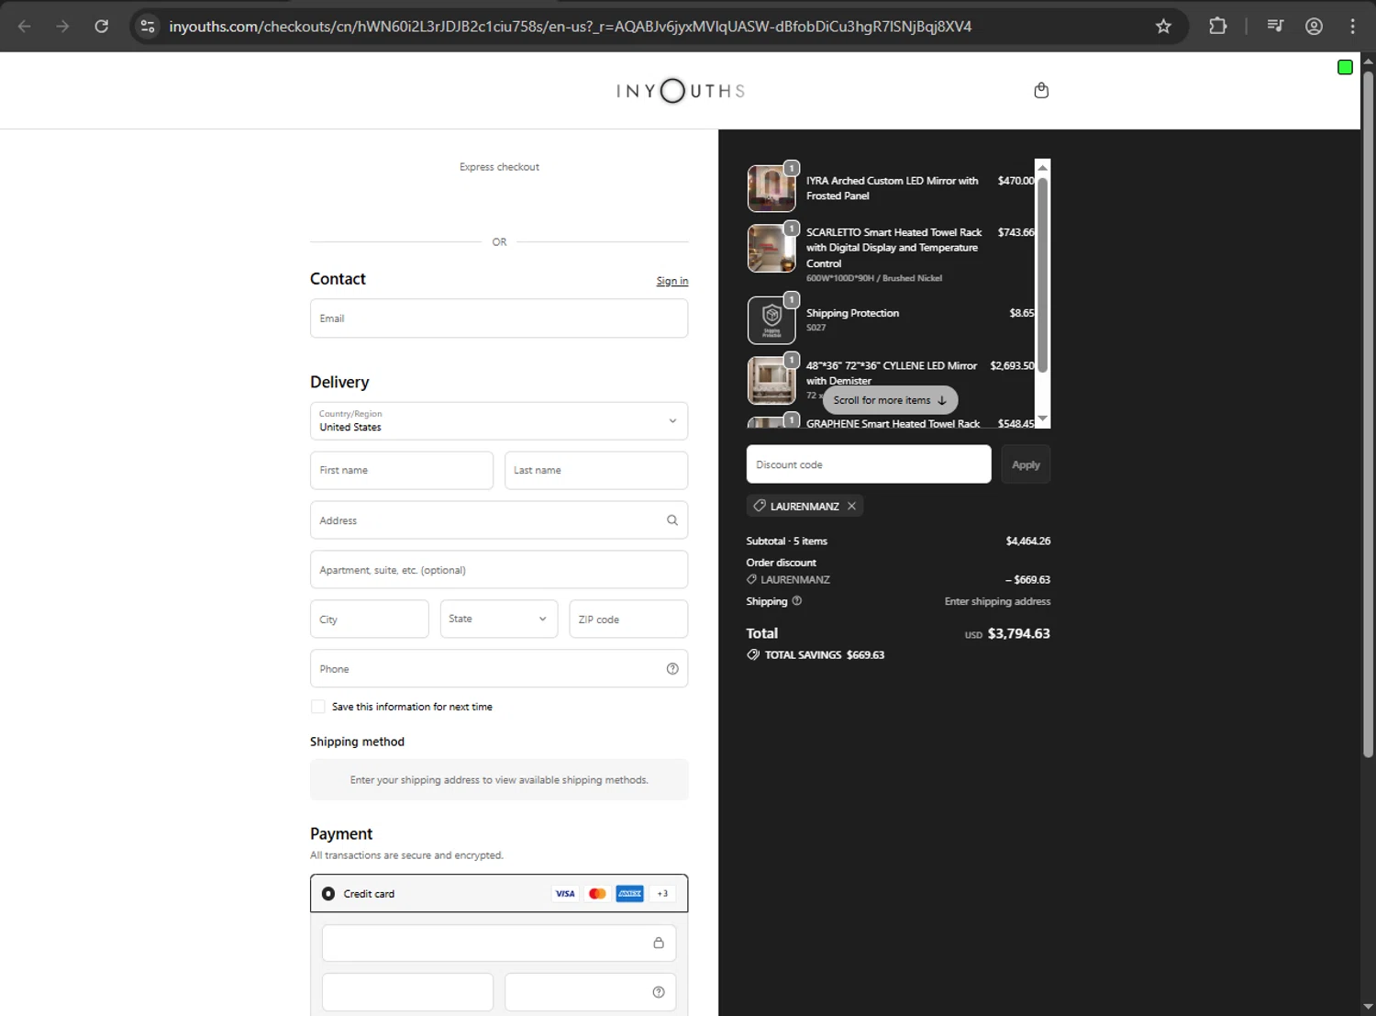Focus the Discount code field
Screen dimensions: 1376x1016
869,464
